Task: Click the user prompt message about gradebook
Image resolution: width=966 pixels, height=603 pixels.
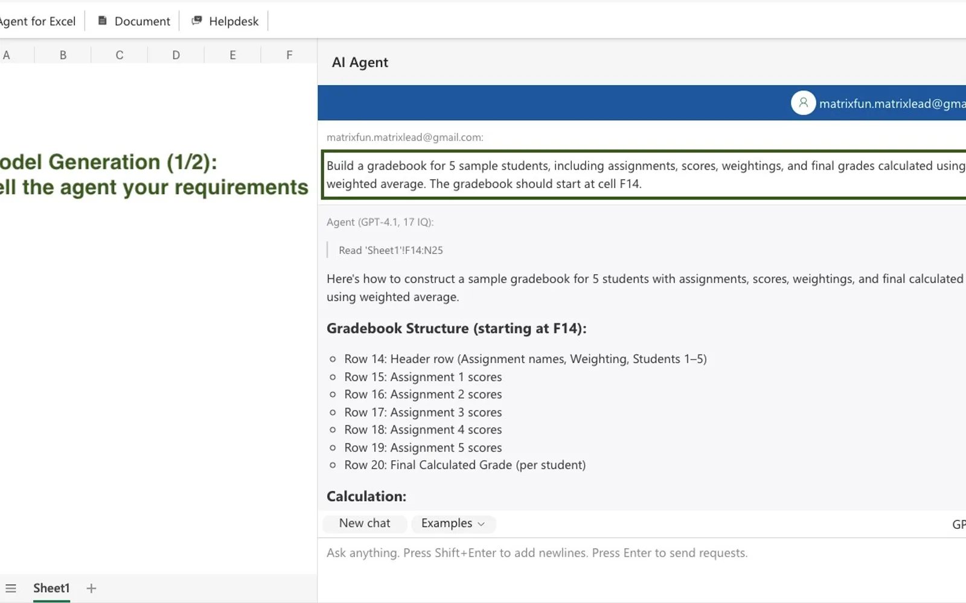Action: (644, 174)
